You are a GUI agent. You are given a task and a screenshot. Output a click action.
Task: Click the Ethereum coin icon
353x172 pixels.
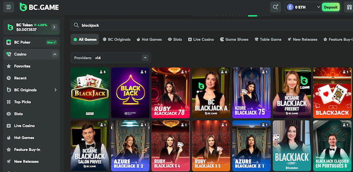(290, 7)
